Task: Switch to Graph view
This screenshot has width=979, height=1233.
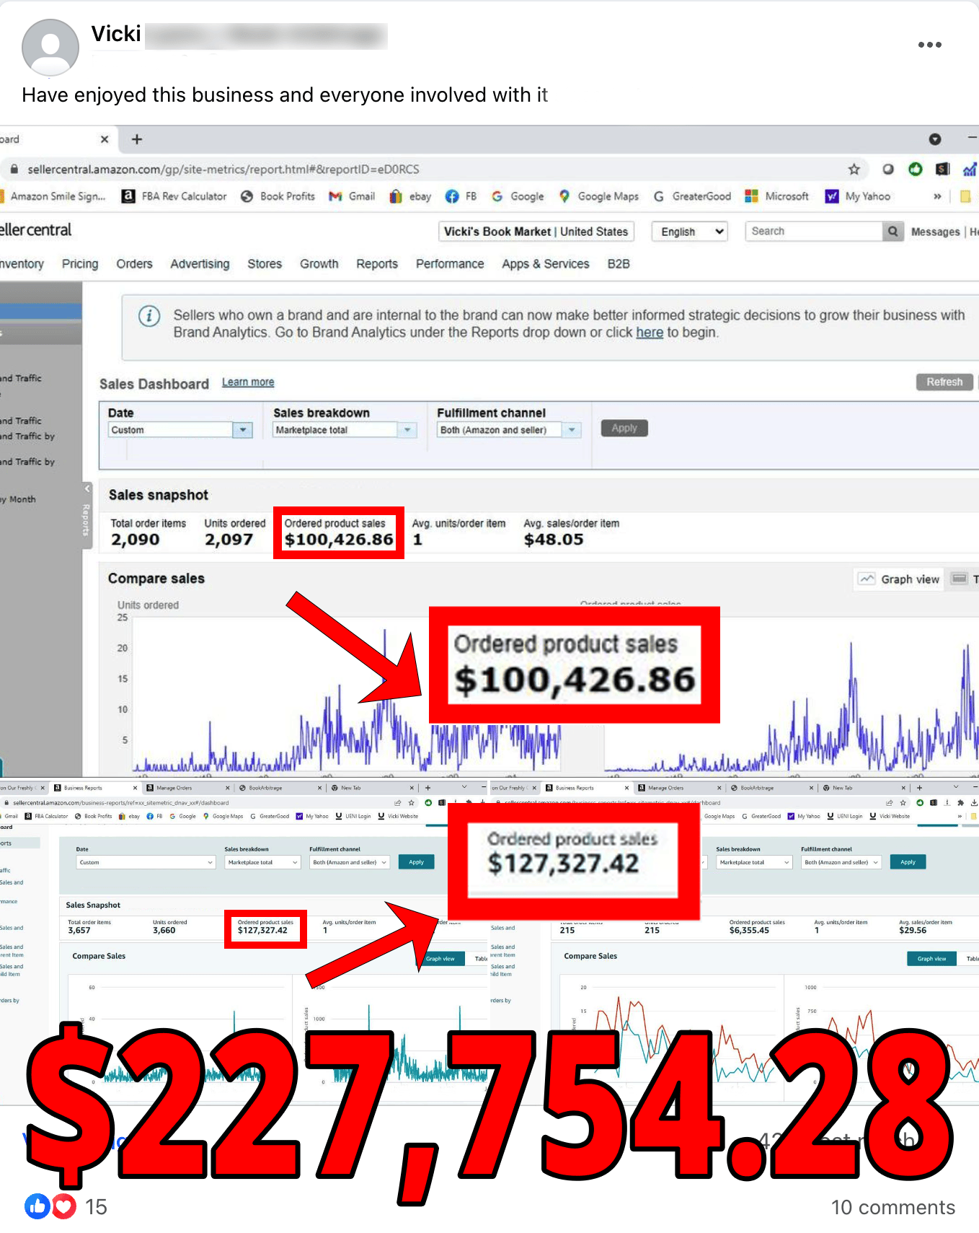Action: (899, 579)
